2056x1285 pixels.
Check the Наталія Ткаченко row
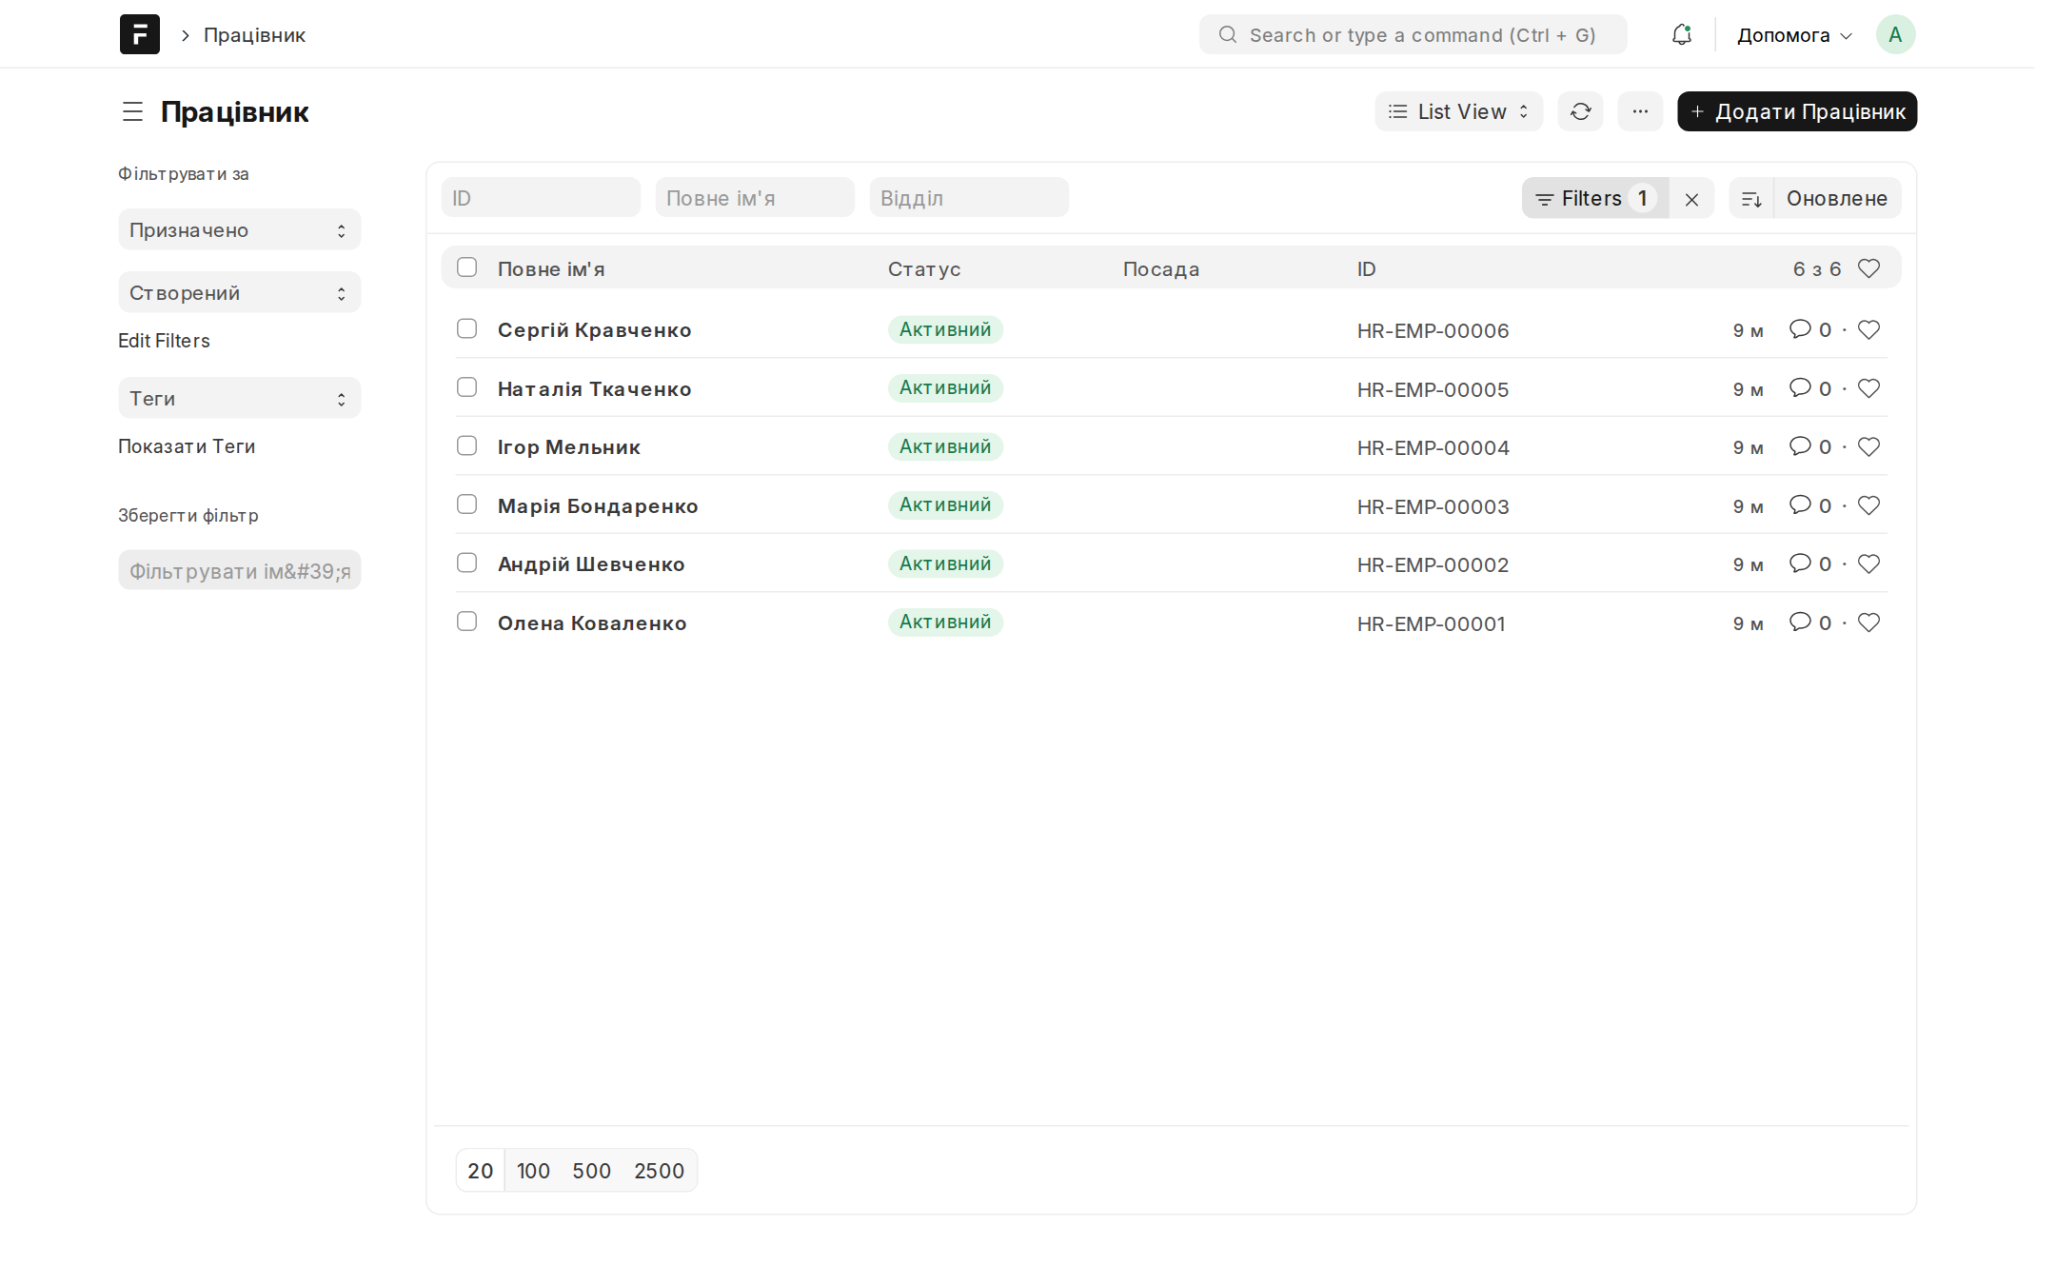[466, 387]
